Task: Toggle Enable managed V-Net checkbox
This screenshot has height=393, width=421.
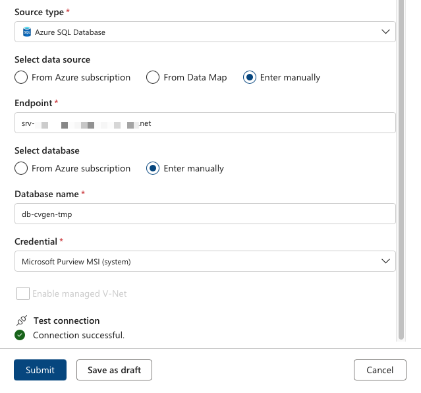Action: [x=23, y=293]
